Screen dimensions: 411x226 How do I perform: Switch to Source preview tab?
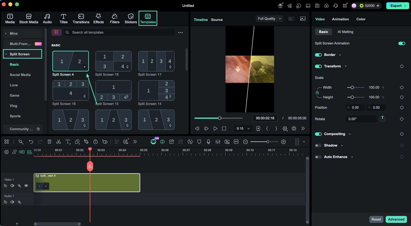click(x=217, y=20)
